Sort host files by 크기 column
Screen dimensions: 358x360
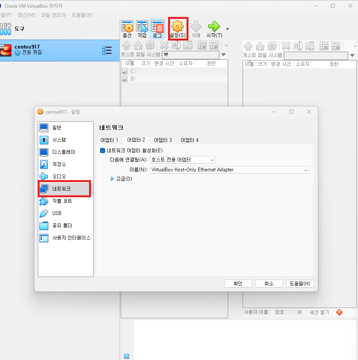click(x=146, y=64)
